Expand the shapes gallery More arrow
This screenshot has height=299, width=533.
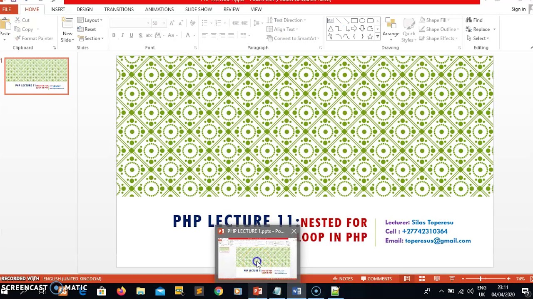pos(378,37)
